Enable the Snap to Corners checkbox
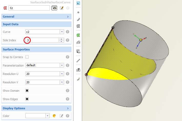Viewport: 182px width, 121px height. (x=27, y=57)
